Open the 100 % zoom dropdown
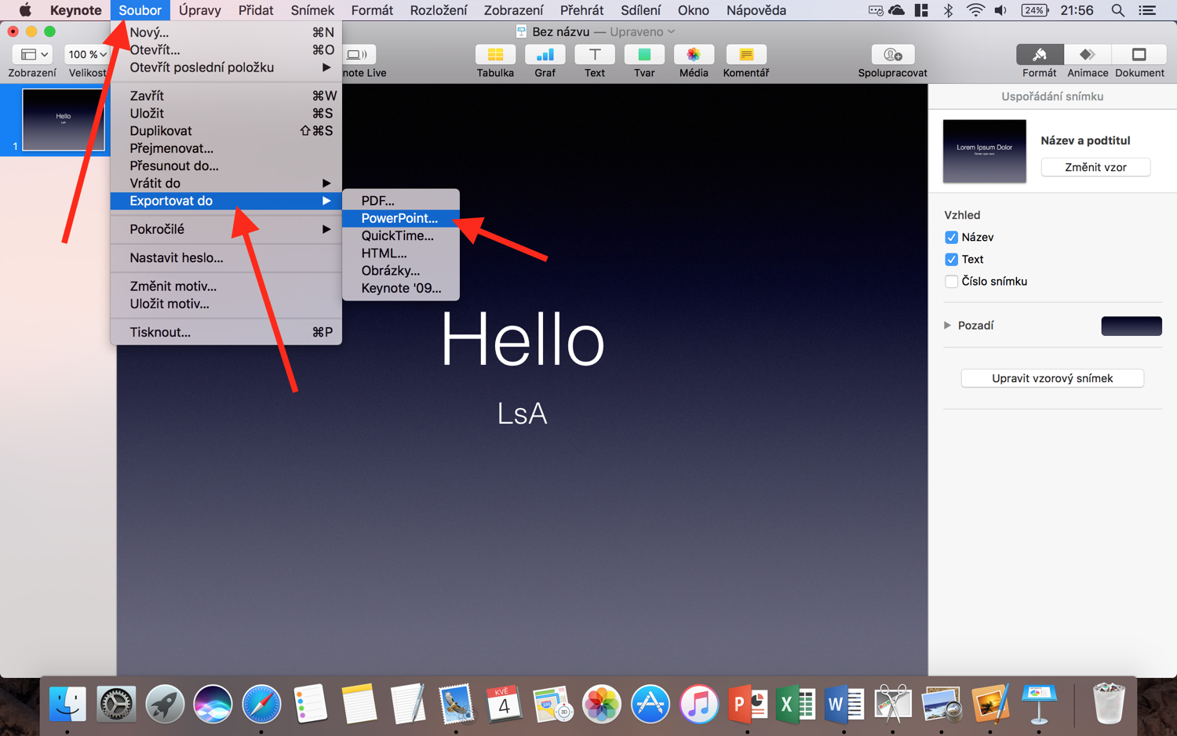Viewport: 1177px width, 736px height. point(87,54)
